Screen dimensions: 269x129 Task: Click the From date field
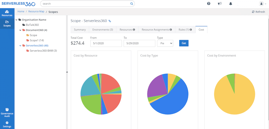pyautogui.click(x=106, y=43)
